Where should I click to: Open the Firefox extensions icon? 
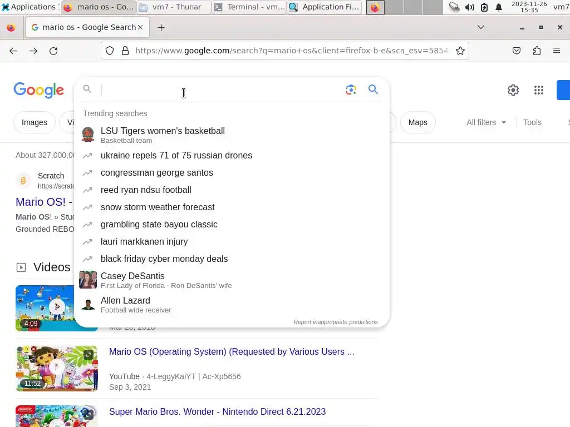pos(537,51)
